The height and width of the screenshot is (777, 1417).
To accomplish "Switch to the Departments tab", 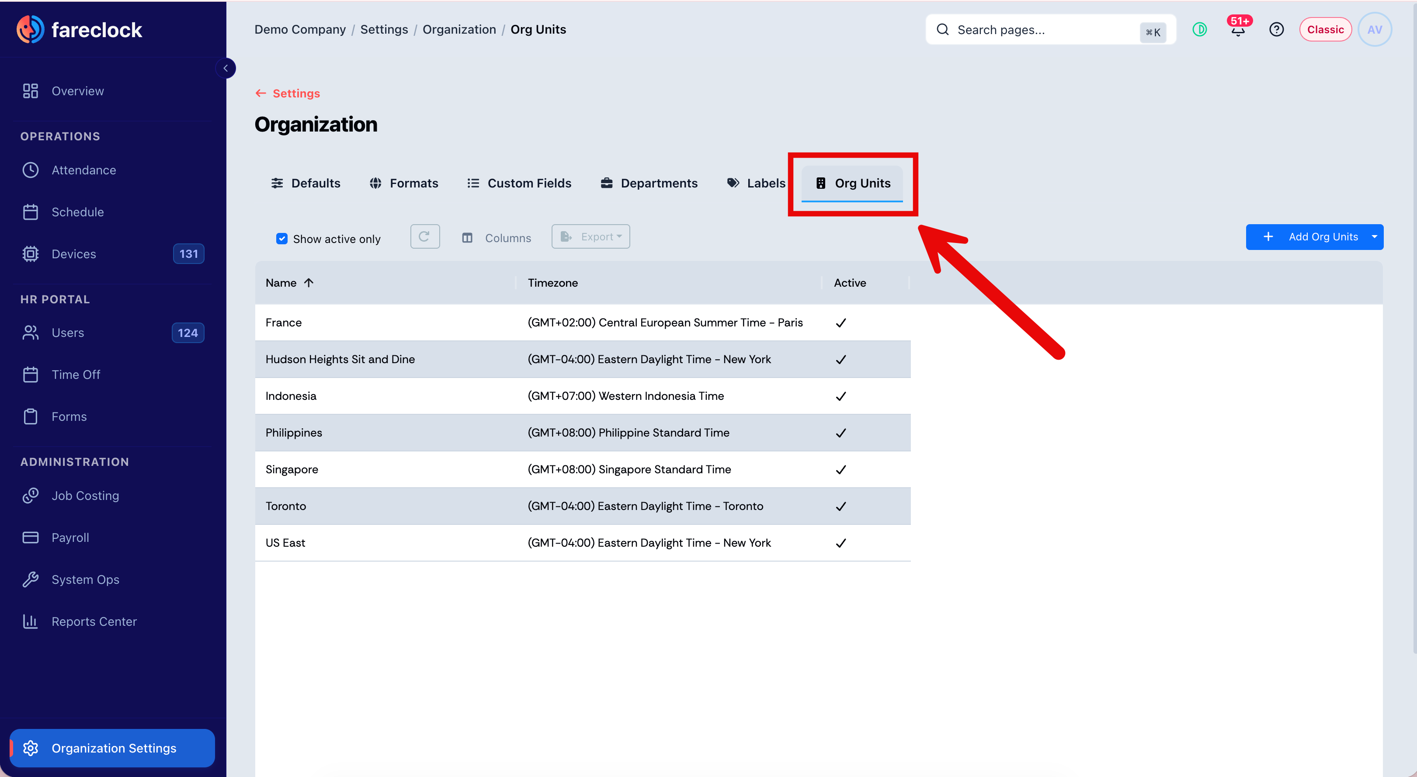I will [x=649, y=183].
